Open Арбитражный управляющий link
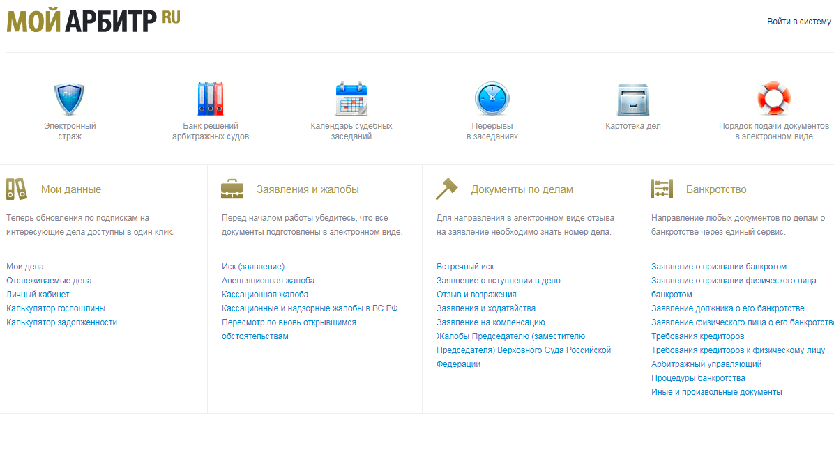This screenshot has height=461, width=834. 706,364
